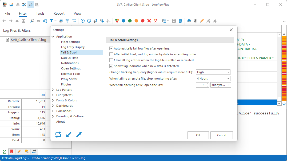287x161 pixels.
Task: Enable sort log entries by date ascending
Action: 111,54
